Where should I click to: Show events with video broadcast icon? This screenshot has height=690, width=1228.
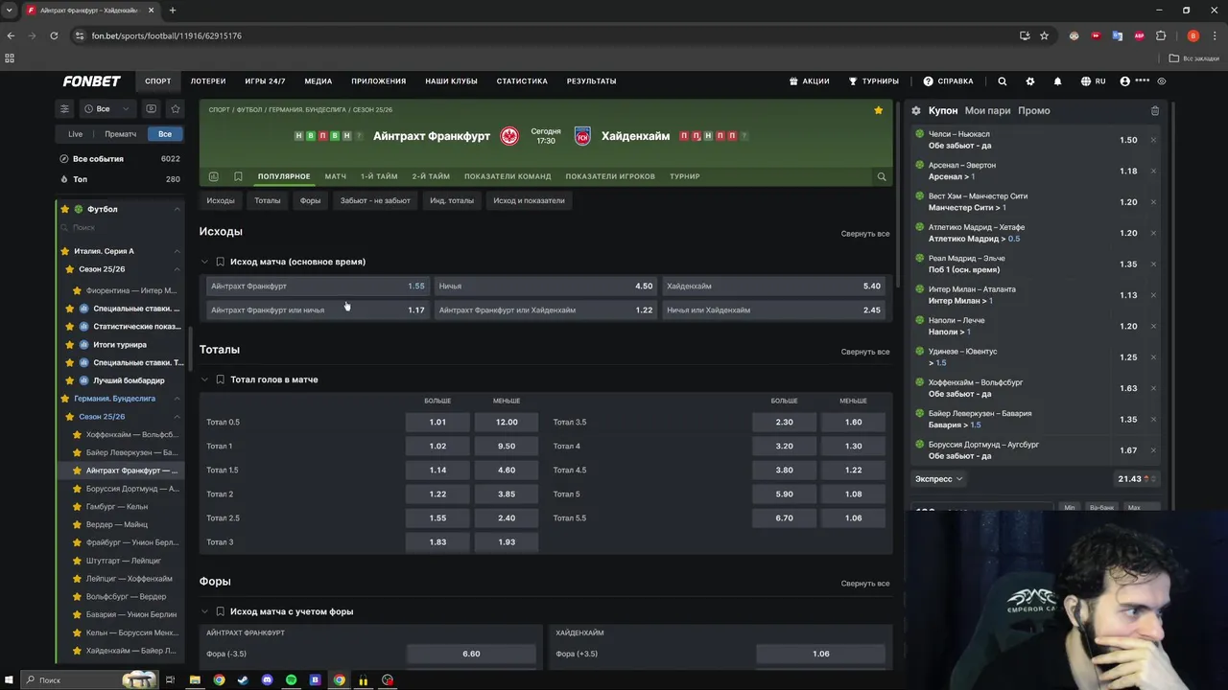pyautogui.click(x=151, y=109)
